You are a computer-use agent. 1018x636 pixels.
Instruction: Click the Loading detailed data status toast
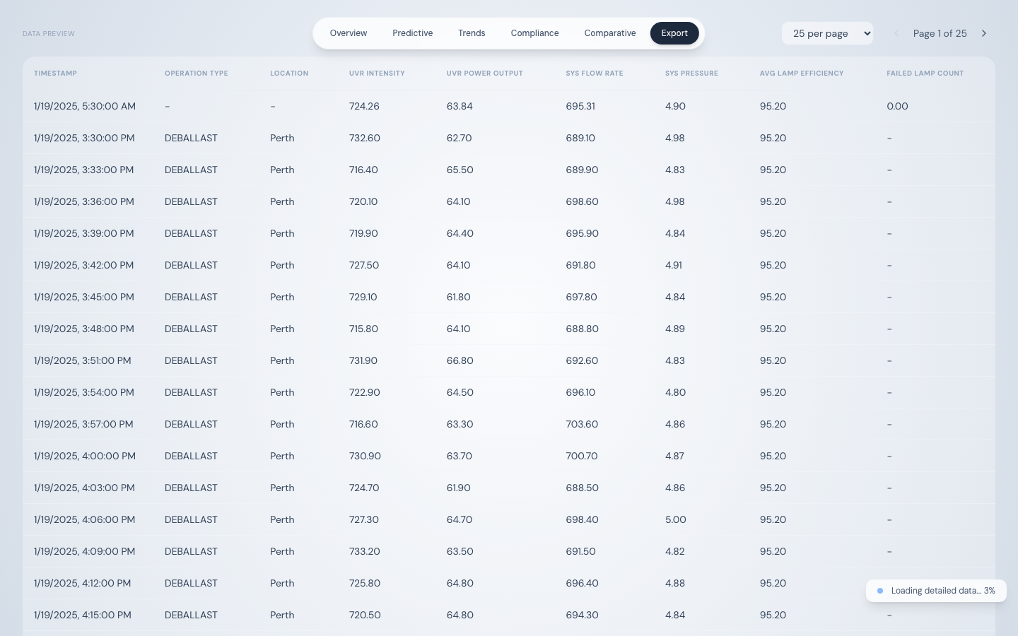click(936, 591)
